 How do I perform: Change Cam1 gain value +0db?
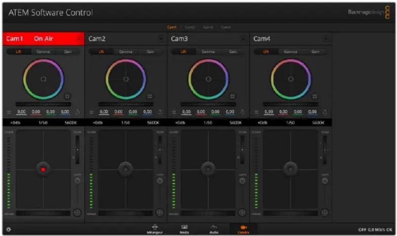pyautogui.click(x=15, y=123)
